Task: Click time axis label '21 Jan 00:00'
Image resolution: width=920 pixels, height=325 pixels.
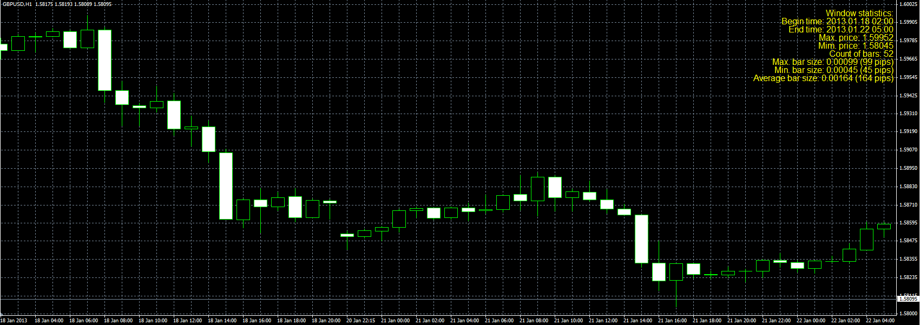Action: coord(395,321)
